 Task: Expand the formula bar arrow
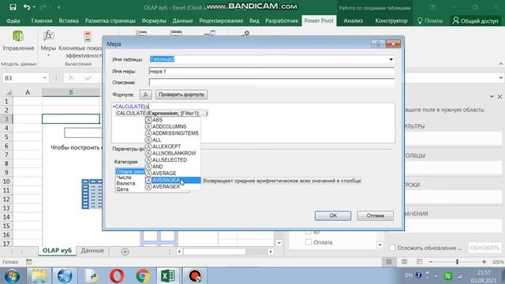(x=501, y=77)
